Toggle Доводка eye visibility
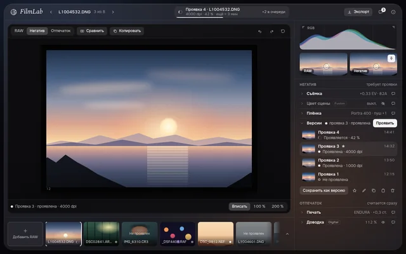 pos(383,222)
